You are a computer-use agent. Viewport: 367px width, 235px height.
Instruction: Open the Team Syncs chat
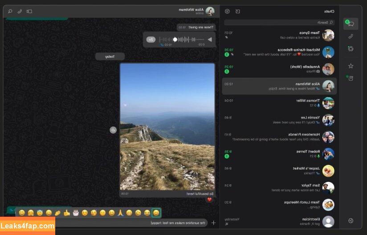pos(279,35)
